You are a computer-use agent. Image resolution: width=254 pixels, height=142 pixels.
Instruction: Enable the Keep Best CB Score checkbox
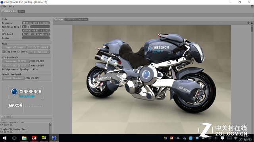click(x=4, y=52)
